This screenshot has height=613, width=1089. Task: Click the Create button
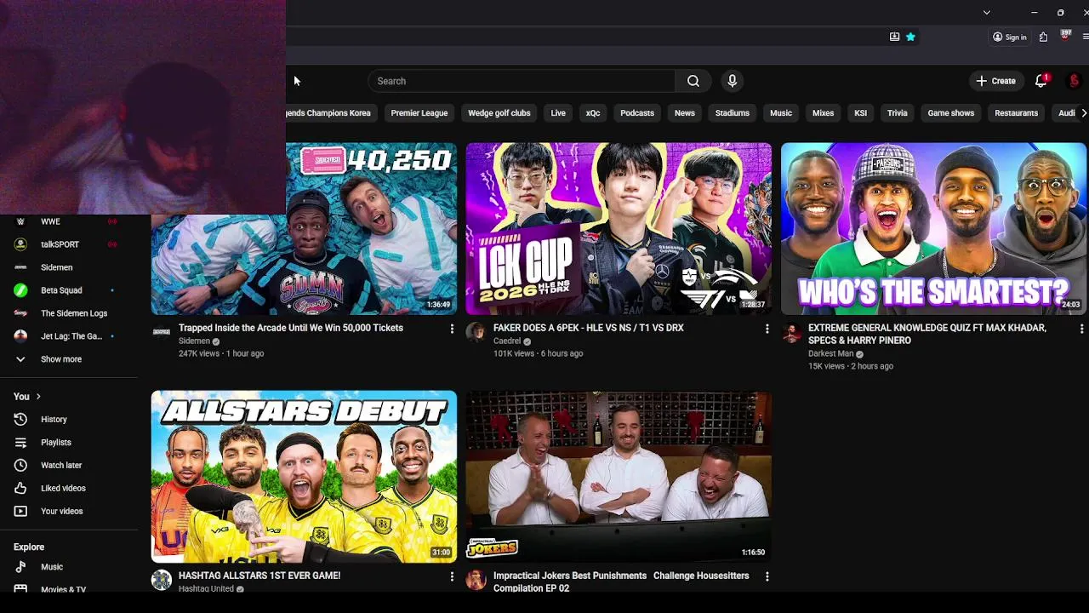click(x=995, y=81)
